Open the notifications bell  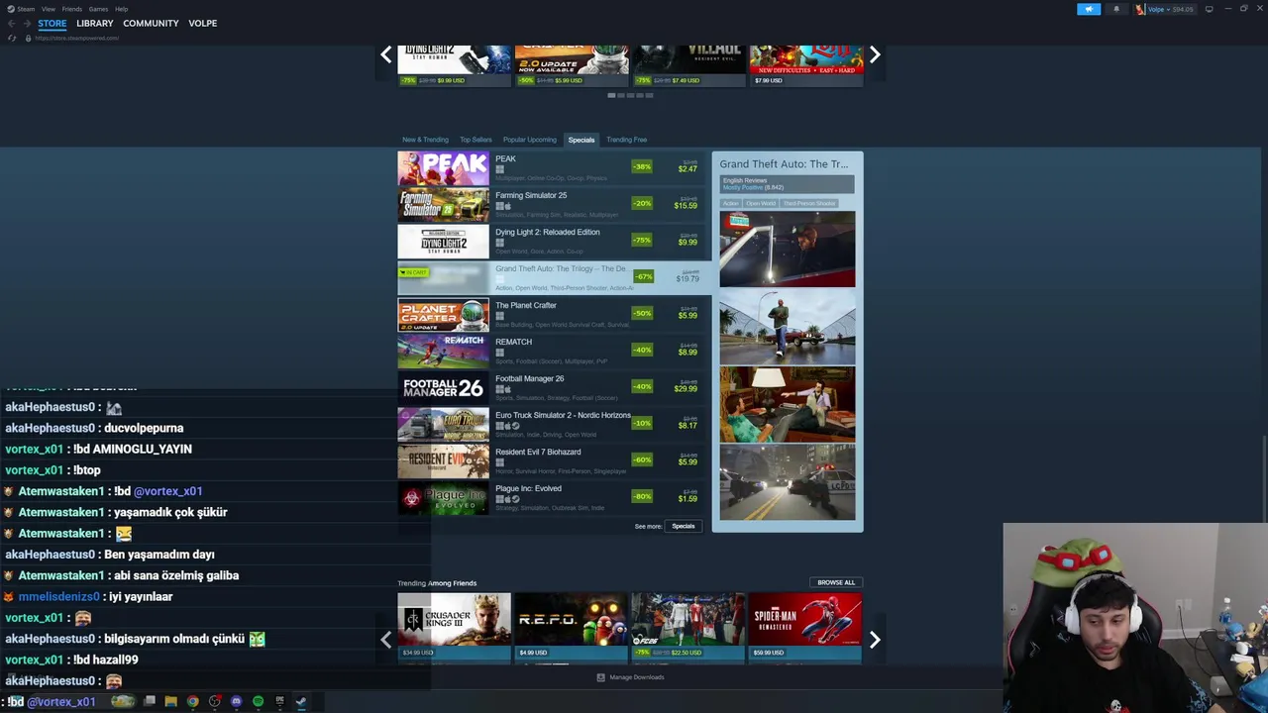coord(1116,9)
